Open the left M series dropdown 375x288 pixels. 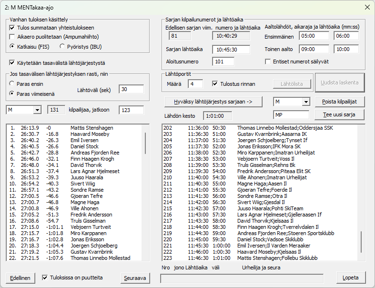click(37, 110)
